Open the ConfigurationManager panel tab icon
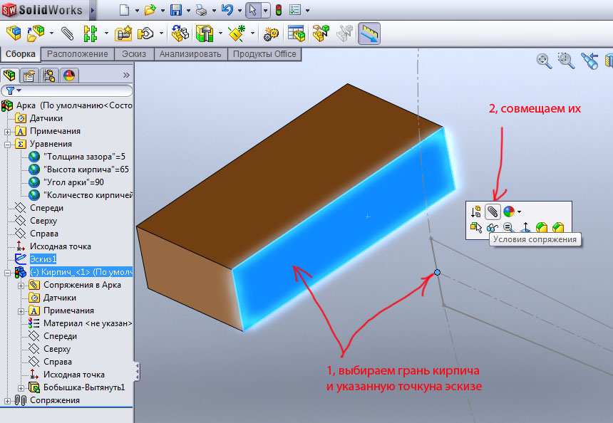613x423 pixels. click(x=49, y=75)
